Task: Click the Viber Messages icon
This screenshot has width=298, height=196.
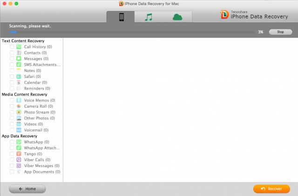Action: point(19,166)
